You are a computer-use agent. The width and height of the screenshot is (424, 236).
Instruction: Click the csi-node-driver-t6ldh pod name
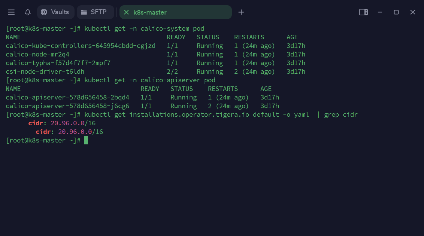click(45, 71)
